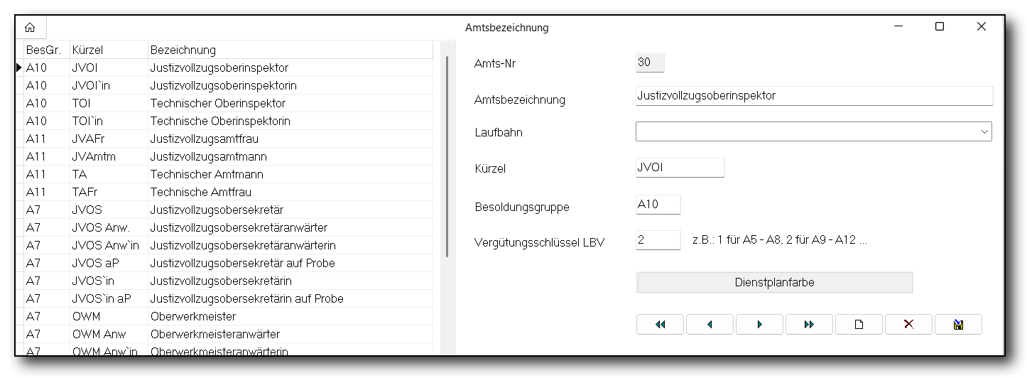
Task: Click Kürzel cell JVOS Anw.
Action: pyautogui.click(x=108, y=227)
